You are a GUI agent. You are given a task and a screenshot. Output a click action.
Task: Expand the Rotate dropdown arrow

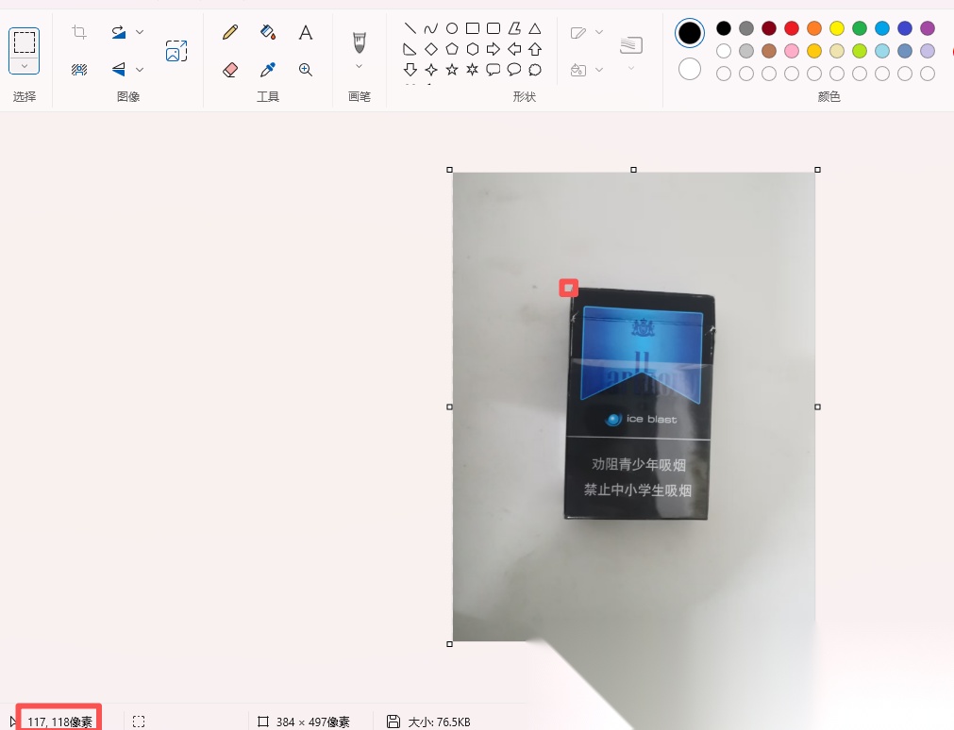click(x=140, y=32)
